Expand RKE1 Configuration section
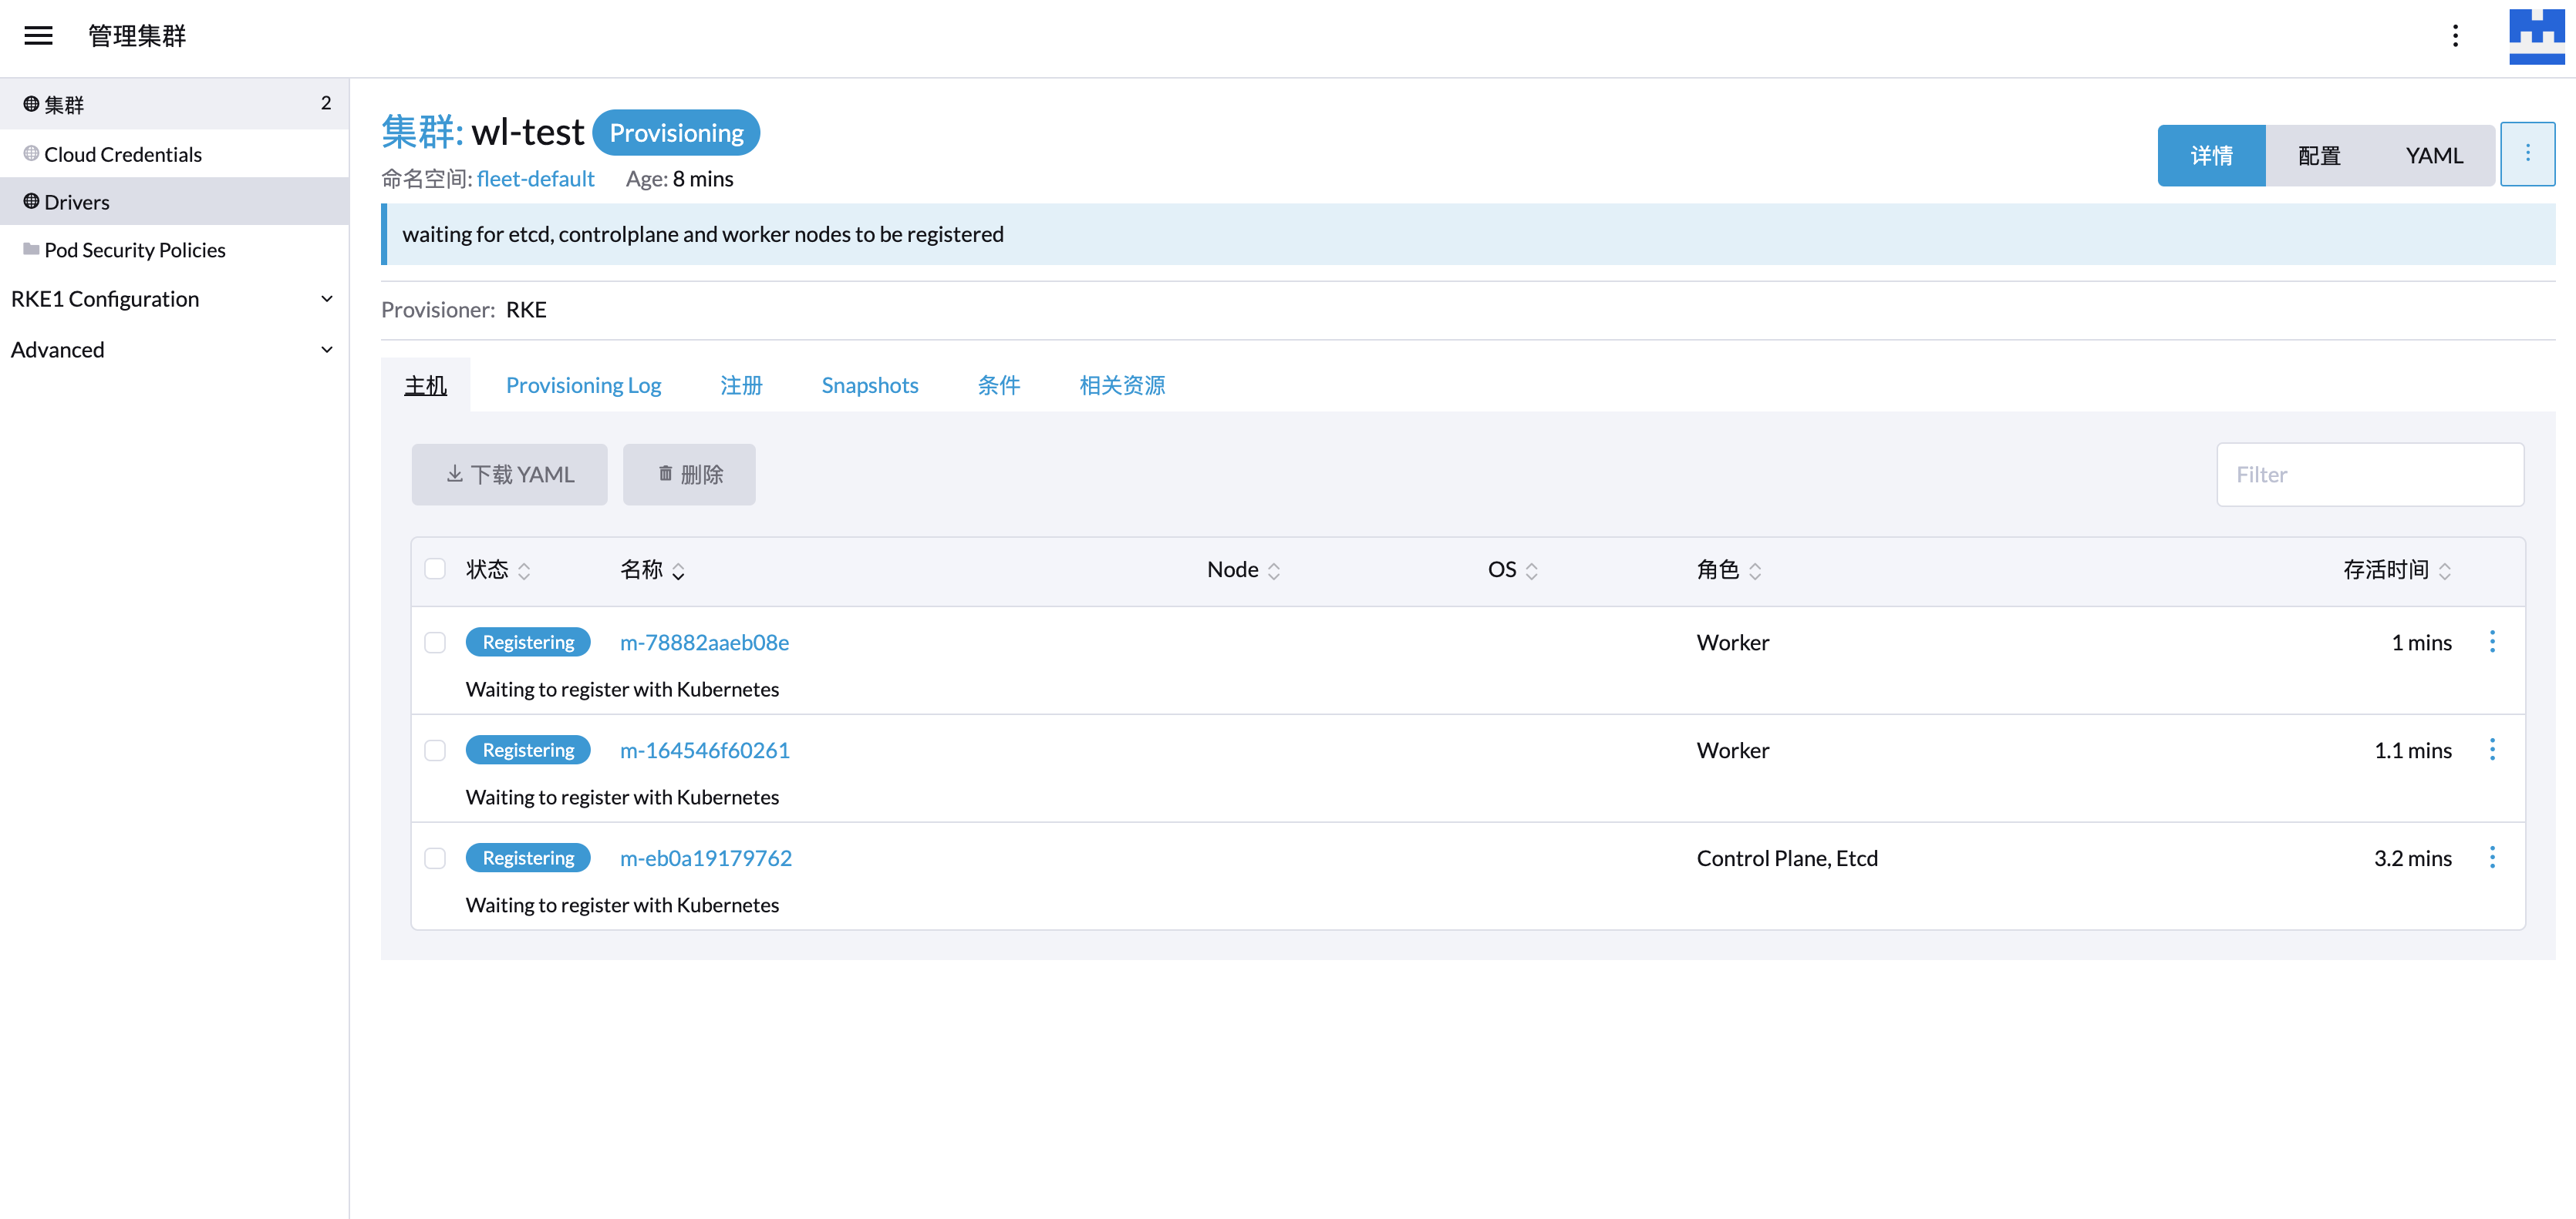The width and height of the screenshot is (2576, 1219). (174, 299)
